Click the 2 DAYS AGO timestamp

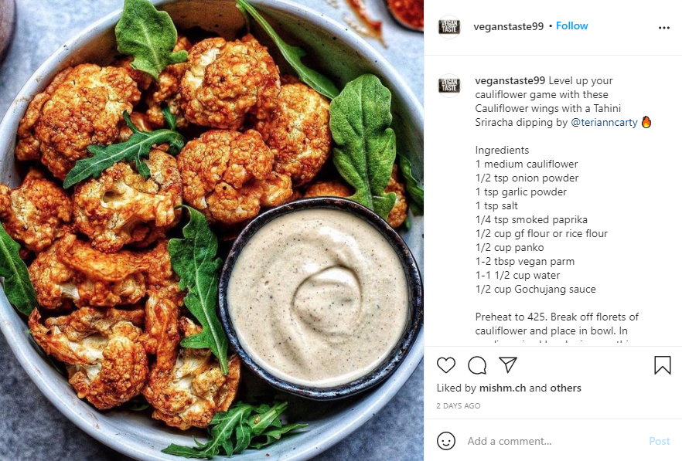tap(459, 406)
